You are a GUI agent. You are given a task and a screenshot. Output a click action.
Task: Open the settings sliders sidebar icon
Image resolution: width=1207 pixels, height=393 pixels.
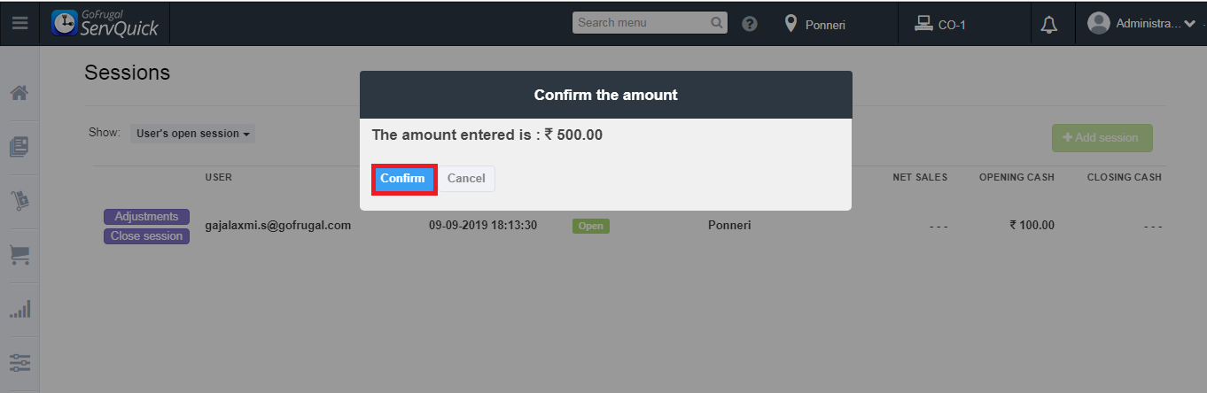point(19,363)
